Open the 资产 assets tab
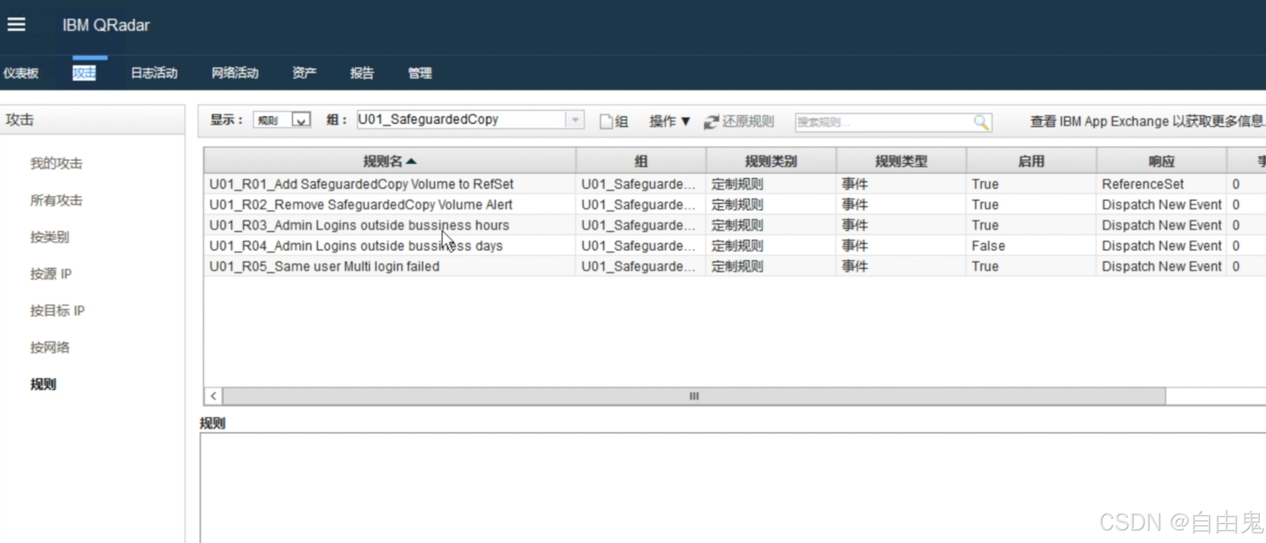The image size is (1266, 543). [304, 73]
